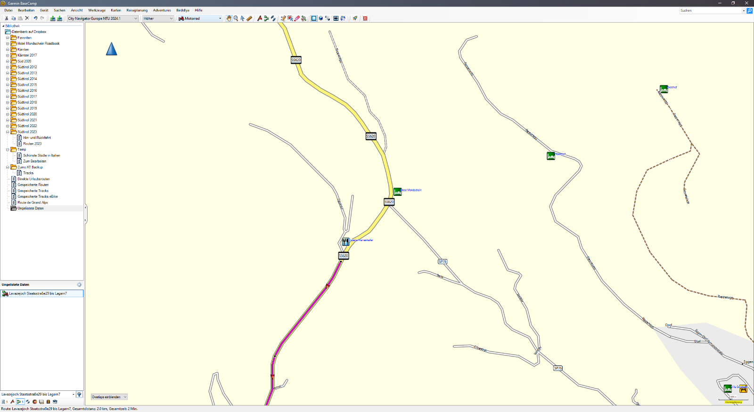Switch to 2D map view

(x=314, y=18)
